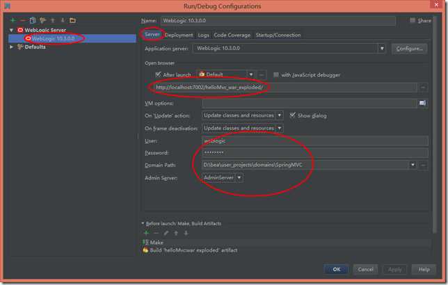Switch to the Server tab
Viewport: 448px width, 285px height.
tap(152, 35)
